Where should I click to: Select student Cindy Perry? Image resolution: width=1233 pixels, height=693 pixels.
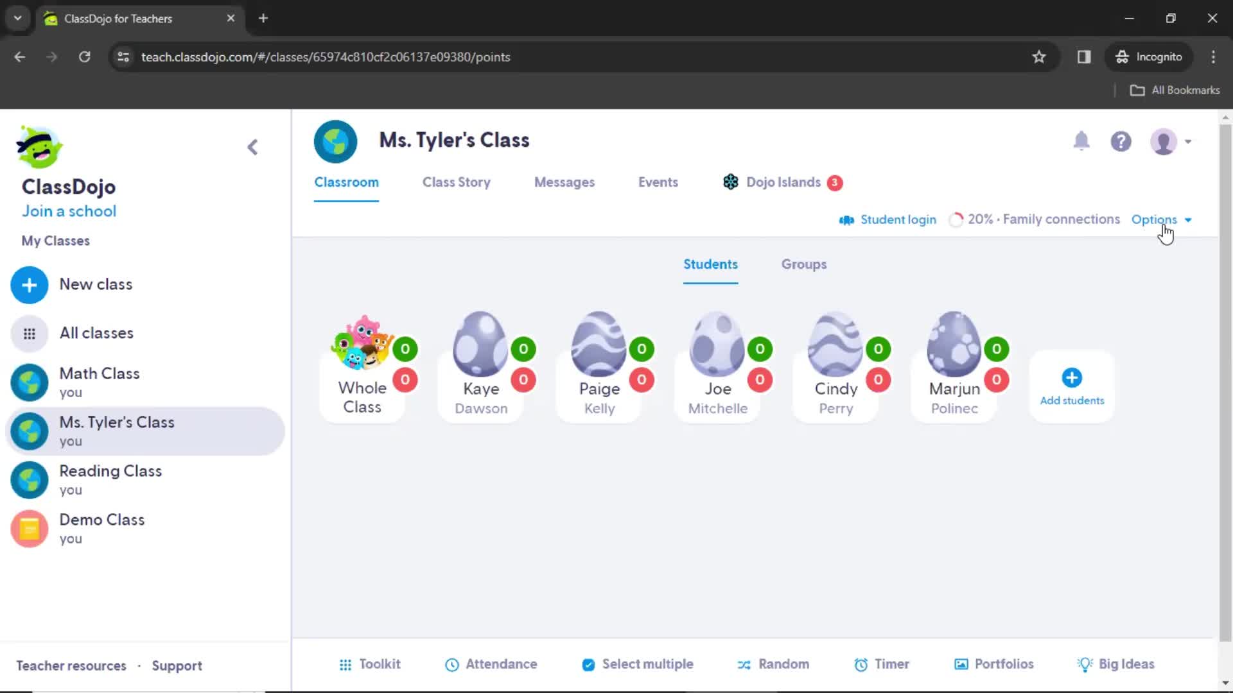(x=837, y=364)
